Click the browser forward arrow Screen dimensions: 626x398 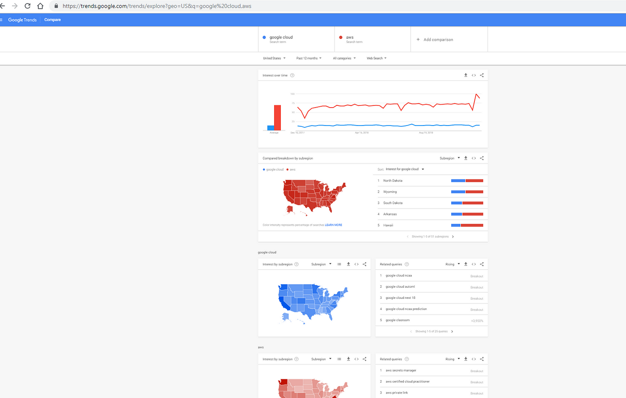(x=15, y=6)
